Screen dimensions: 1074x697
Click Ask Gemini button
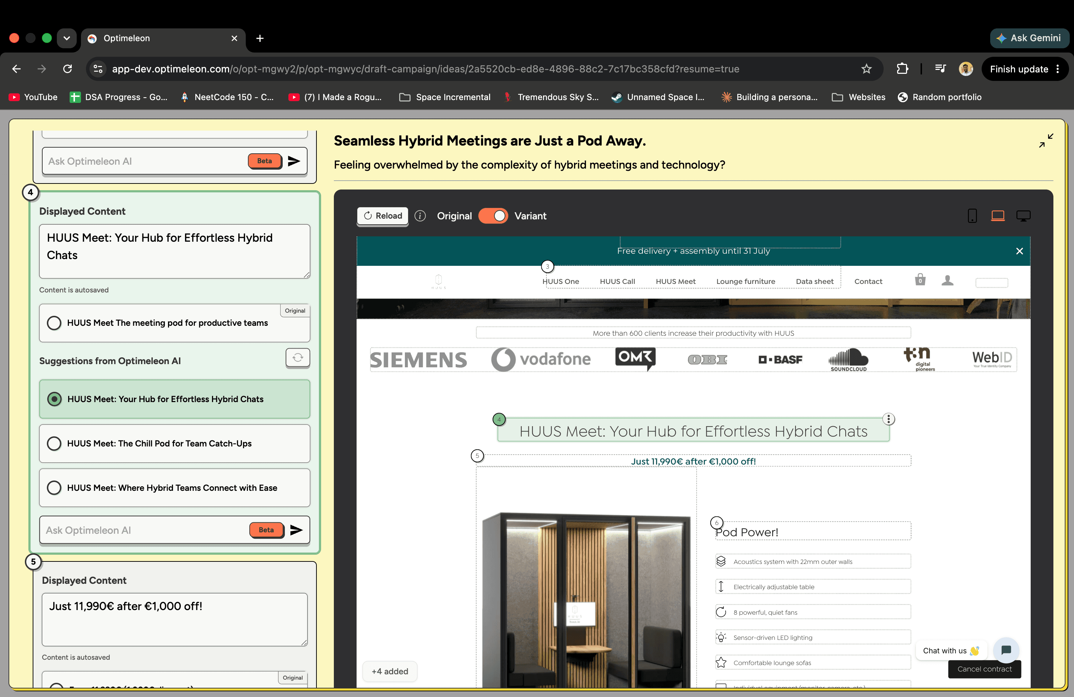coord(1029,38)
